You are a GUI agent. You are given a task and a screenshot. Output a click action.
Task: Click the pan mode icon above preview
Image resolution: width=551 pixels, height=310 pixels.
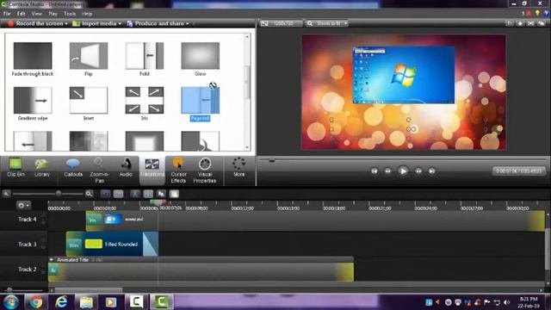(x=520, y=23)
